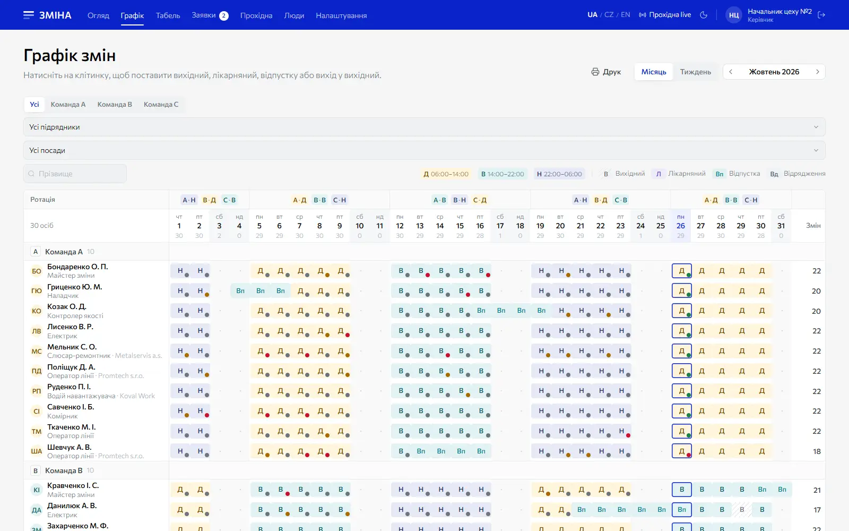Switch view to Місяць
Image resolution: width=849 pixels, height=531 pixels.
[654, 72]
